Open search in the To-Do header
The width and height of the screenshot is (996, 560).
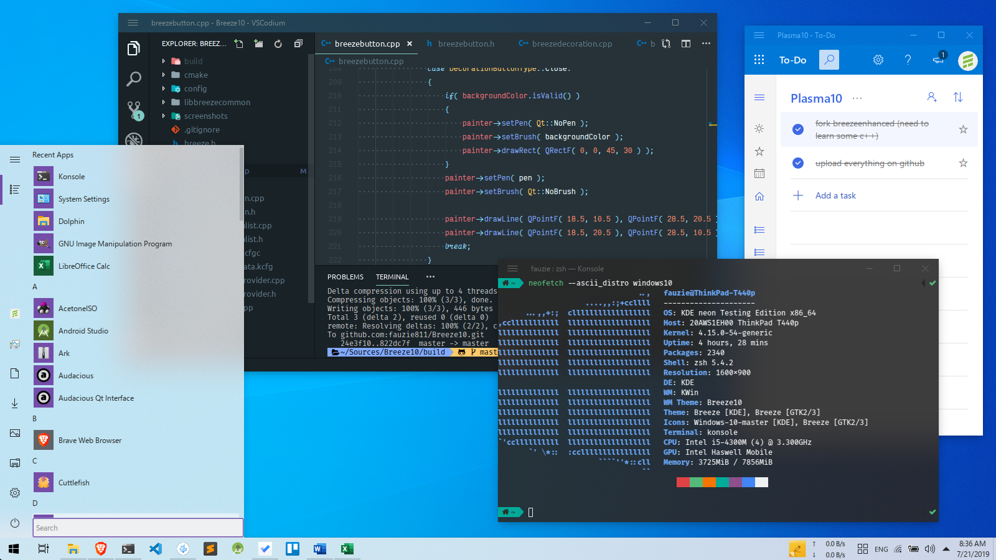[829, 60]
